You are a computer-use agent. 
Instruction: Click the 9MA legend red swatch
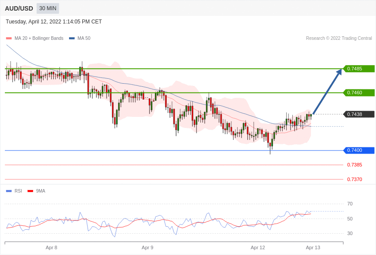[x=31, y=191]
